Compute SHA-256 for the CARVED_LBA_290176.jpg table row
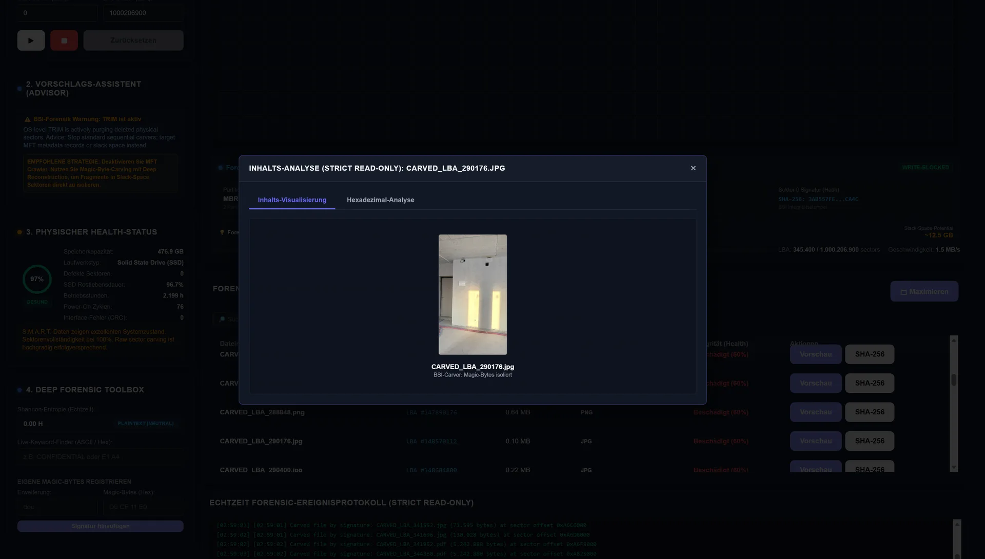The width and height of the screenshot is (985, 559). 870,441
